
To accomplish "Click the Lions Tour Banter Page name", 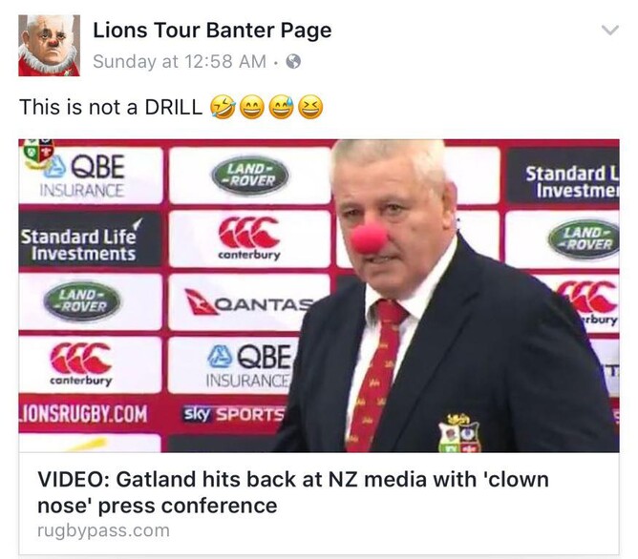I will [212, 31].
